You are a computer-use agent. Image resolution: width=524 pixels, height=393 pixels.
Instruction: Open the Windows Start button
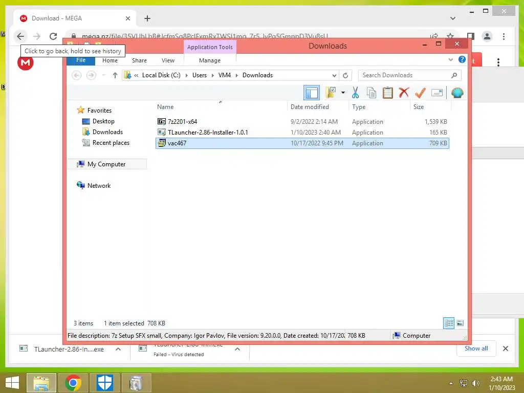(12, 383)
